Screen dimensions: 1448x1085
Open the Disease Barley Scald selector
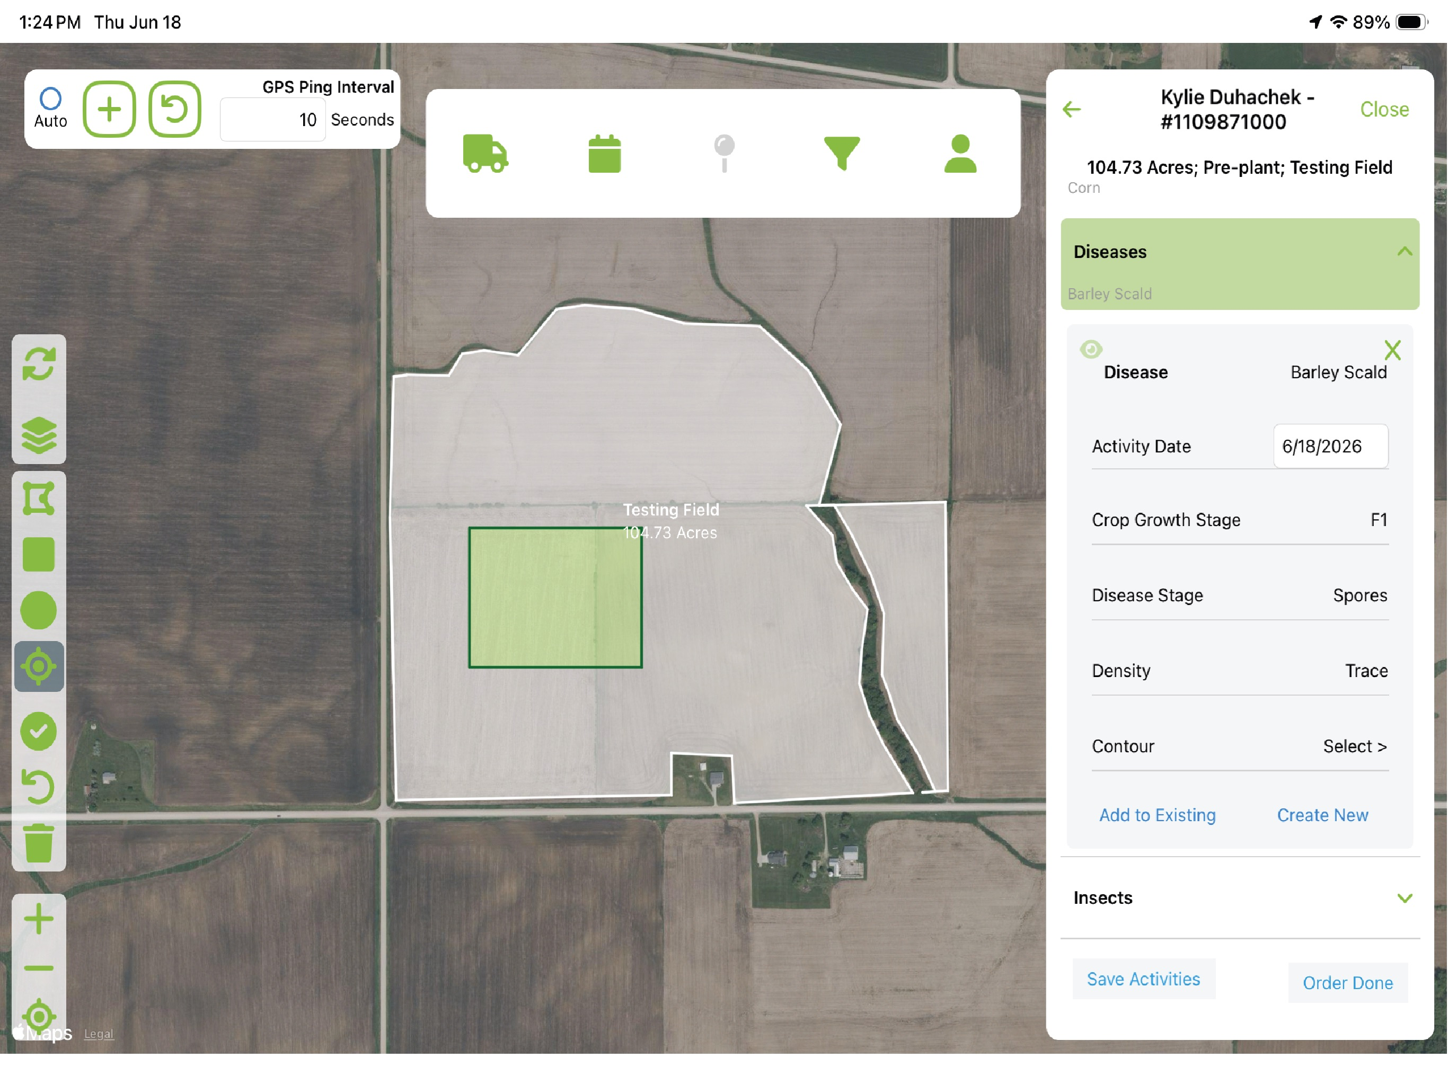coord(1240,372)
